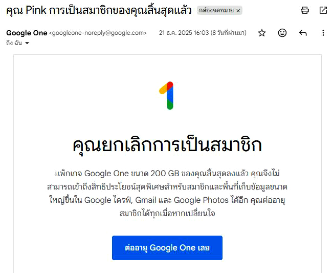Viewport: 333px width, 273px height.
Task: Click the ถึง ฉัน recipient text
Action: pos(14,44)
